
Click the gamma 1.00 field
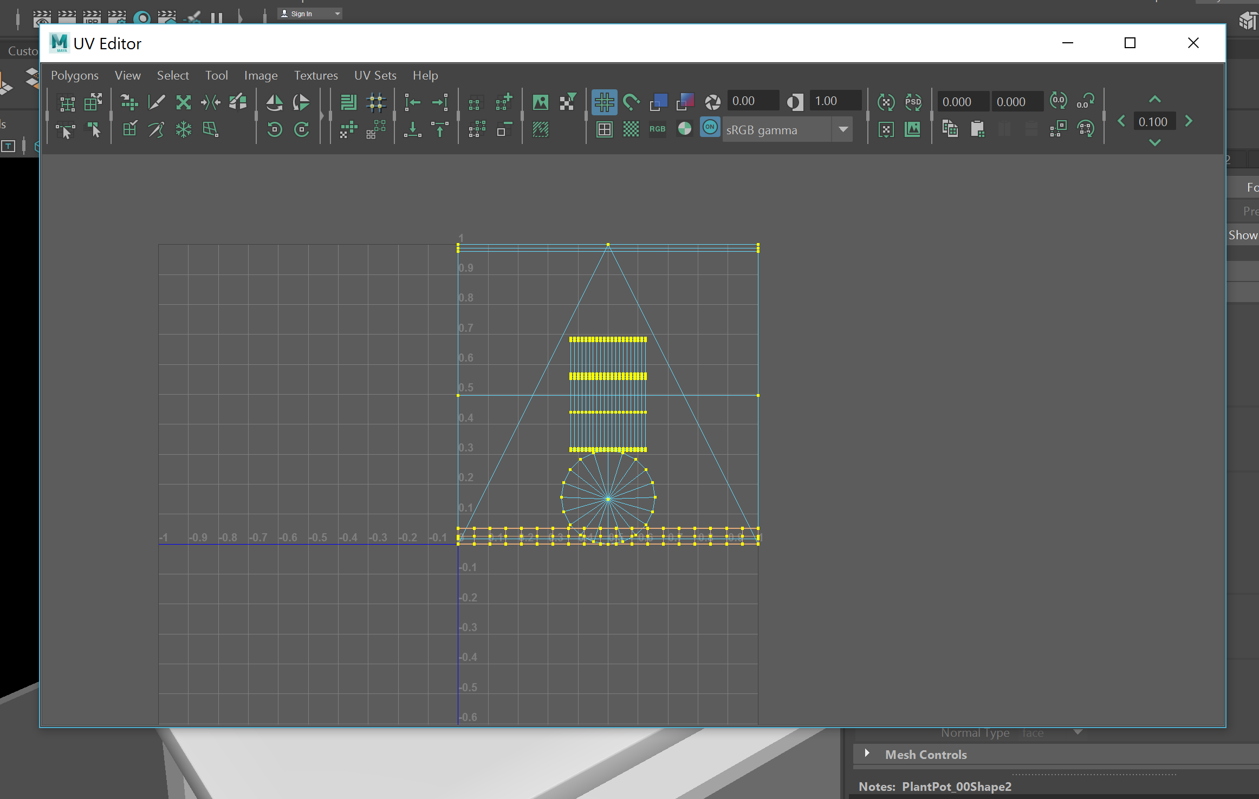click(835, 101)
